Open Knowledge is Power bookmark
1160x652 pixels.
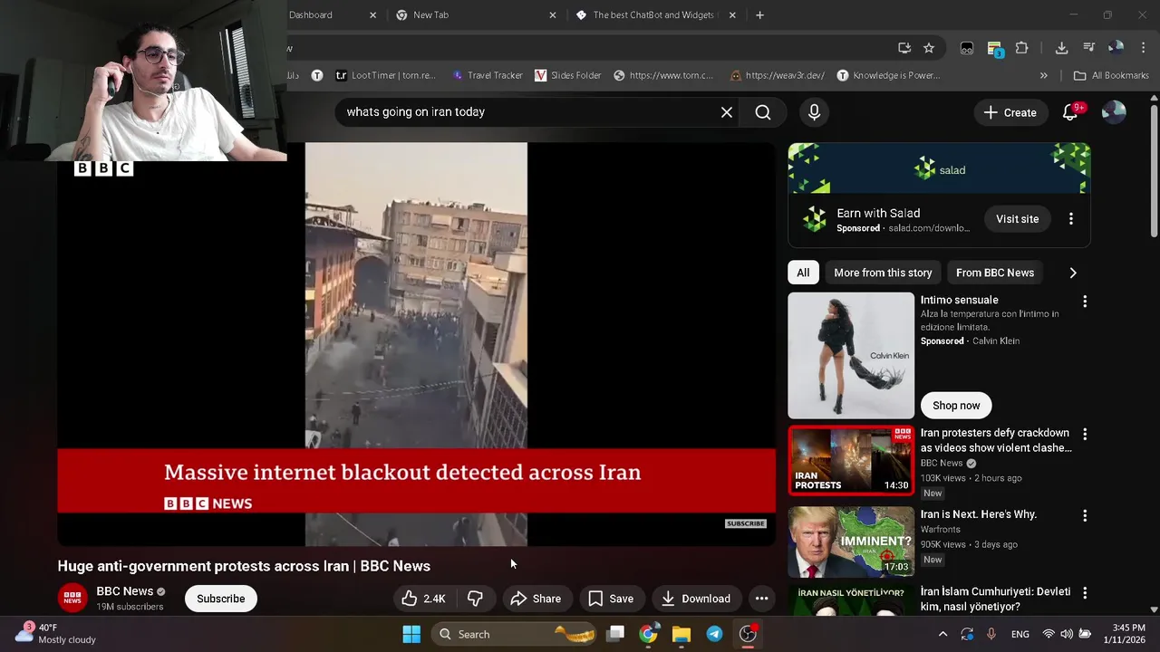(888, 75)
